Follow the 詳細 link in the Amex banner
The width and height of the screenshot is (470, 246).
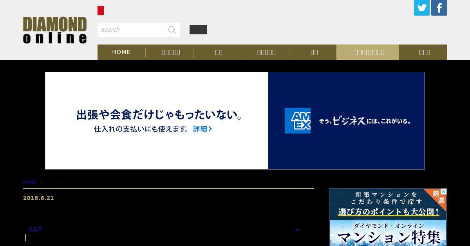(x=202, y=129)
